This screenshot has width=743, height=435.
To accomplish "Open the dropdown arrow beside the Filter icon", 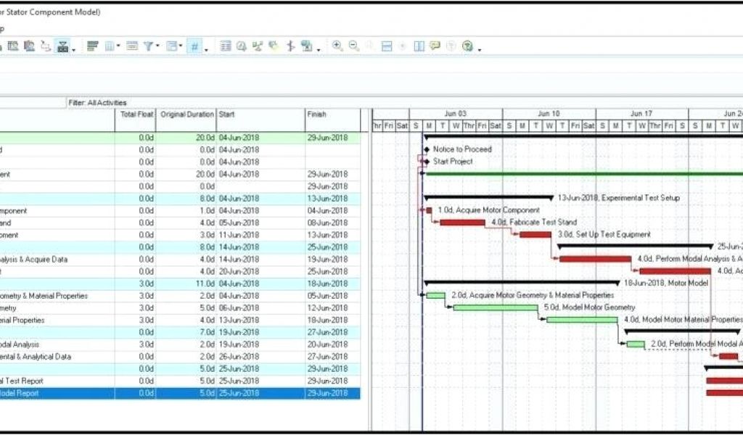I will pyautogui.click(x=157, y=46).
